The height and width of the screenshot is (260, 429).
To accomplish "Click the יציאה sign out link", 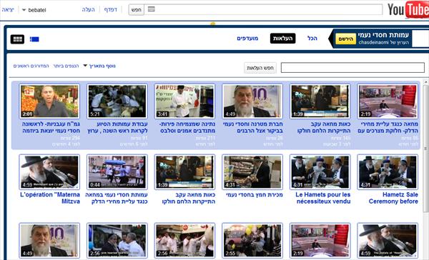I will pyautogui.click(x=8, y=10).
